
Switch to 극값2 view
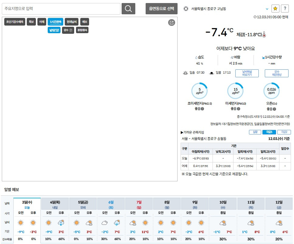(284, 132)
